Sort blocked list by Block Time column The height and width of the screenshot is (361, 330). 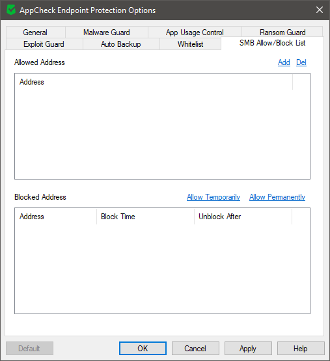pyautogui.click(x=145, y=217)
